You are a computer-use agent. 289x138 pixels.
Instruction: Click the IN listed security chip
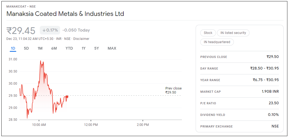(x=233, y=33)
